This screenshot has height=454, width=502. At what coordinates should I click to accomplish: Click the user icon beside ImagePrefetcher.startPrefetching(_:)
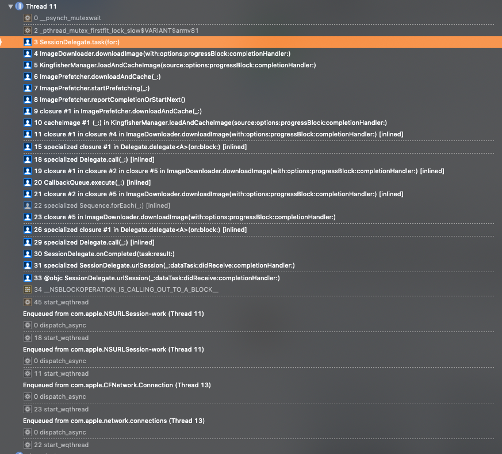tap(26, 88)
